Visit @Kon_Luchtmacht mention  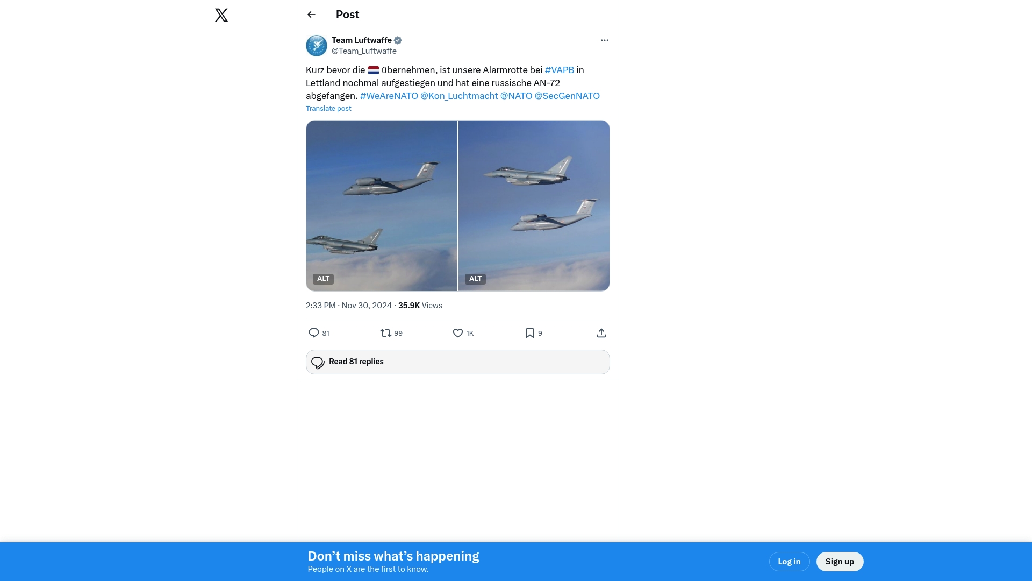[x=459, y=96]
